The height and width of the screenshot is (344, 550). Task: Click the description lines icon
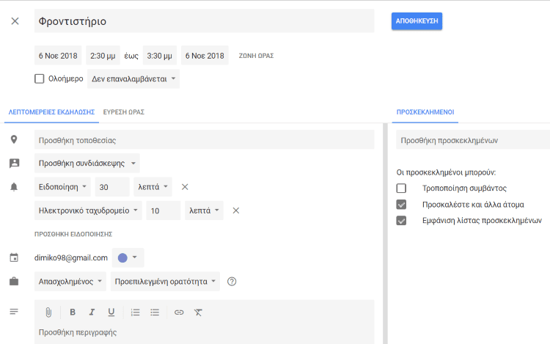pos(14,312)
